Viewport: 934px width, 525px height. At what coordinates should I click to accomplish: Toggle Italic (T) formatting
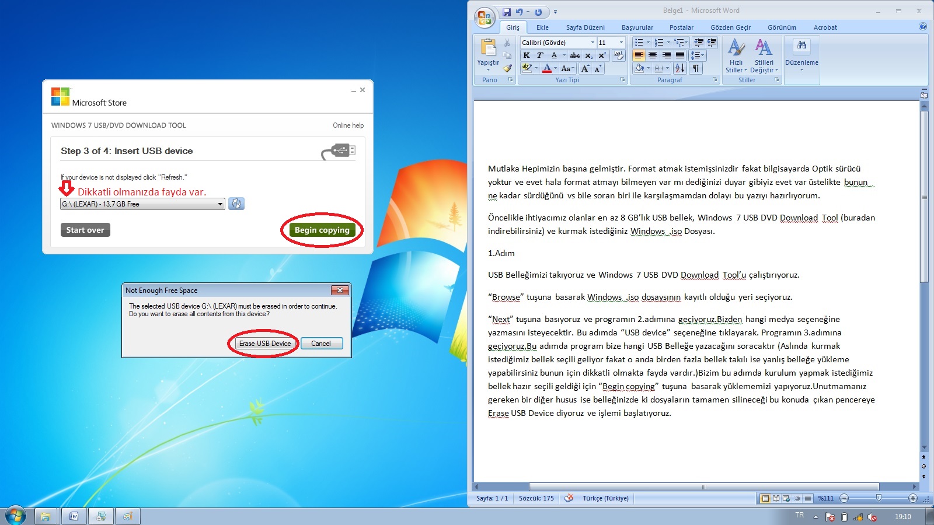pyautogui.click(x=540, y=55)
